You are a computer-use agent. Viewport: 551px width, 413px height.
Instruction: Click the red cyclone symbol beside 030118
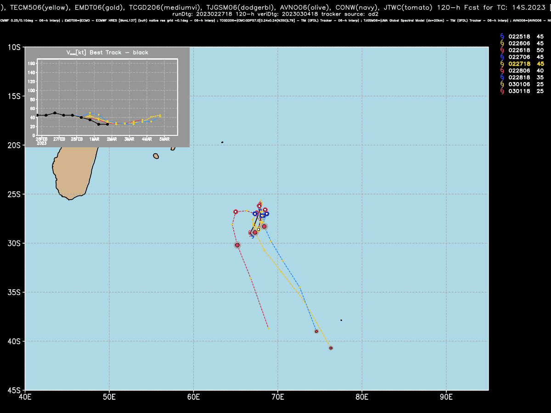(x=502, y=91)
